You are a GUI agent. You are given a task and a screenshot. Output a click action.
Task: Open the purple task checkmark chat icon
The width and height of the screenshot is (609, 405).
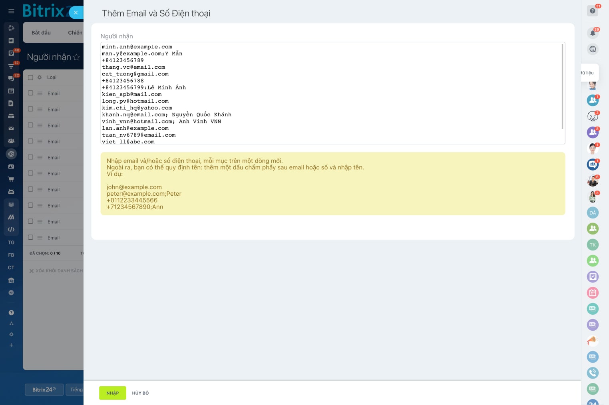[593, 277]
